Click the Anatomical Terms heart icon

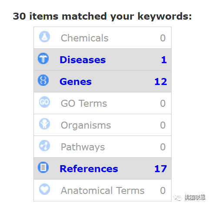(x=44, y=189)
